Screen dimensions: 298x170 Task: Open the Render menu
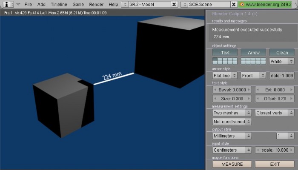(x=96, y=4)
